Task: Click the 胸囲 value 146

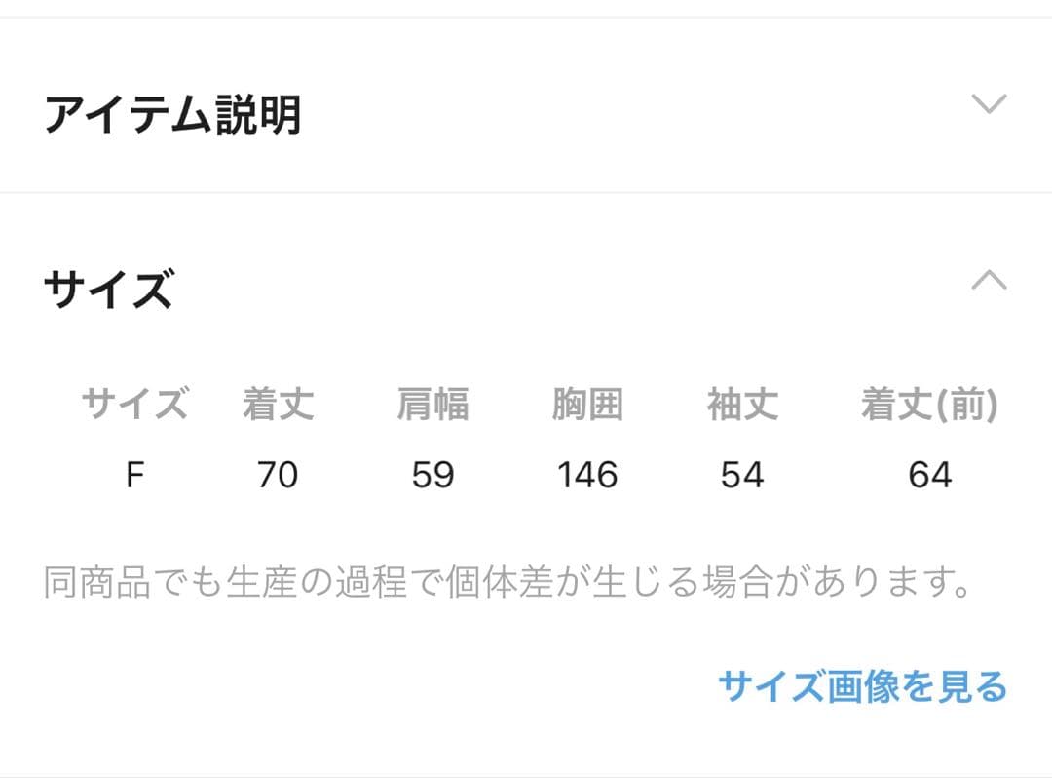Action: click(587, 475)
